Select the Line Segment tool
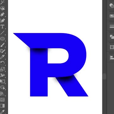The height and width of the screenshot is (114, 114). click(2, 33)
